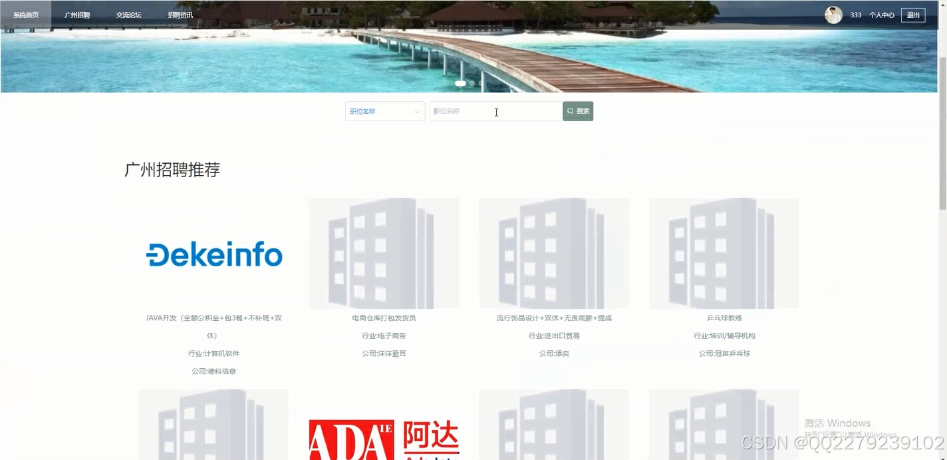Click the user avatar icon
The height and width of the screenshot is (460, 947).
click(833, 15)
